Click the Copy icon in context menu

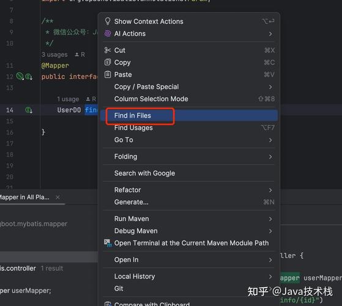(x=108, y=62)
